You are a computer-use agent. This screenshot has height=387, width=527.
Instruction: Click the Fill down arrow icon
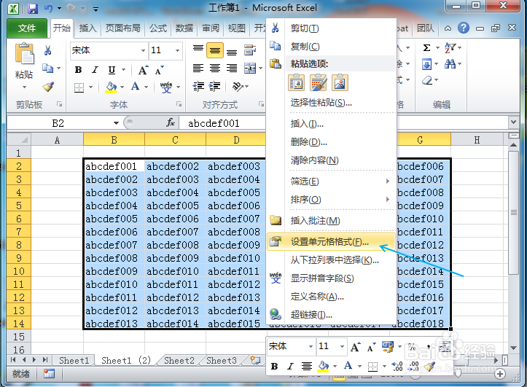click(x=426, y=64)
